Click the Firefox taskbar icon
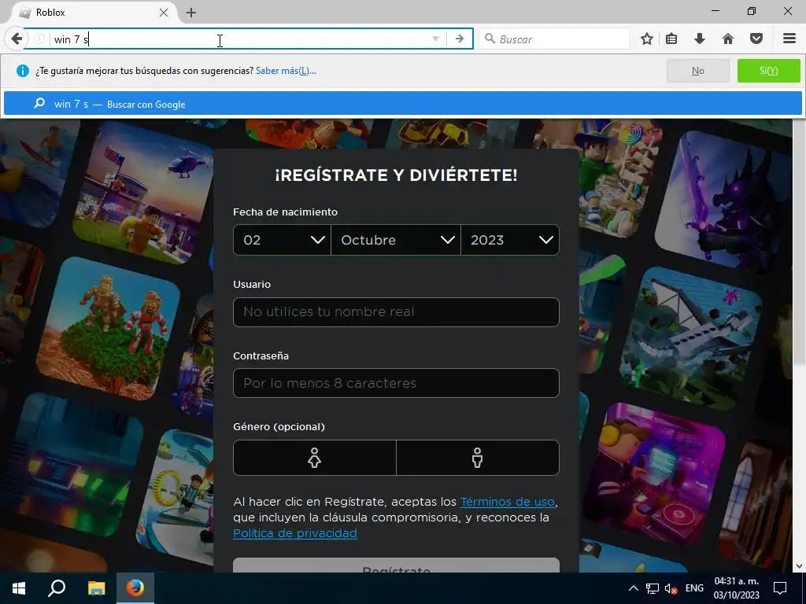This screenshot has width=806, height=604. (135, 588)
